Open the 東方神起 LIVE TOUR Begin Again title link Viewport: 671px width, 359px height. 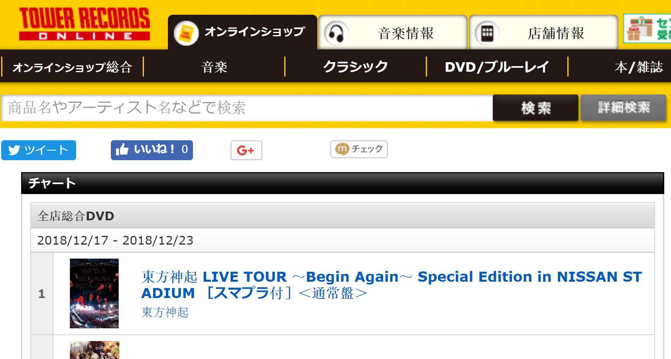[392, 285]
